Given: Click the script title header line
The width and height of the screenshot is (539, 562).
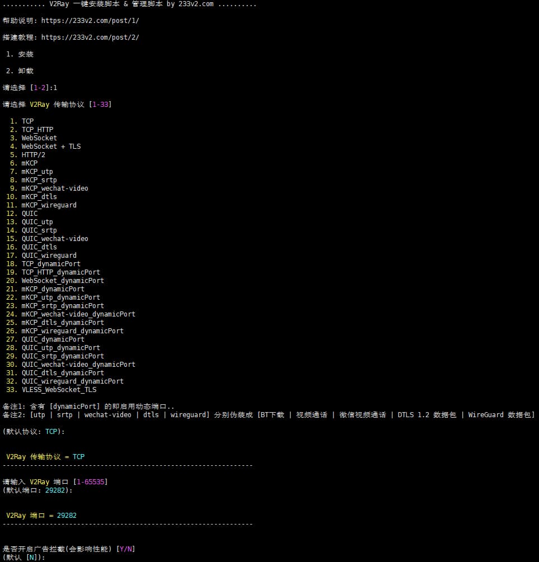Looking at the screenshot, I should [x=129, y=4].
